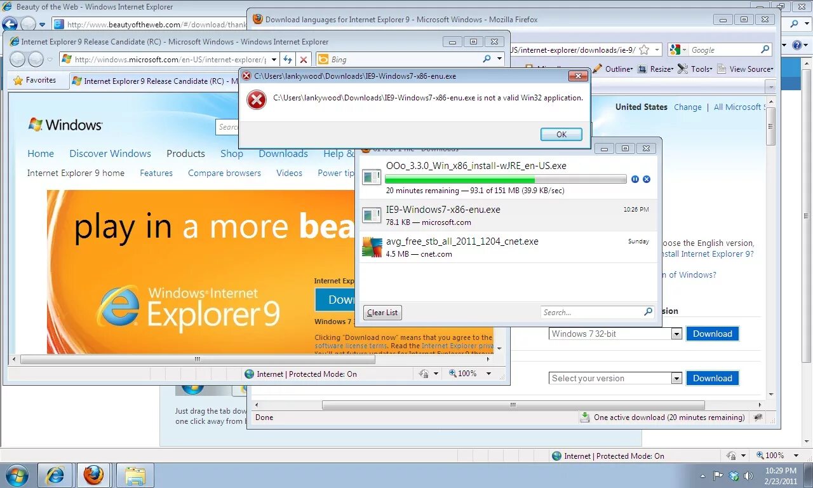Click Internet Explorer in the taskbar
Viewport: 813px width, 488px height.
pos(55,475)
